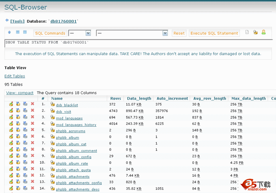The height and width of the screenshot is (193, 276).
Task: Click the green user icon in SQL toolbar
Action: point(263,32)
